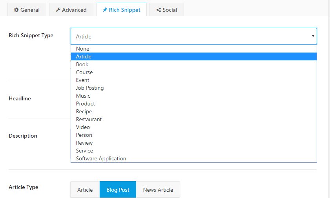Choose Product in the snippet list

point(193,104)
